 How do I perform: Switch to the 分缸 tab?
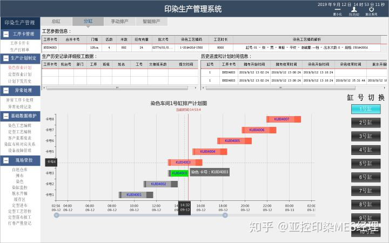click(x=88, y=21)
